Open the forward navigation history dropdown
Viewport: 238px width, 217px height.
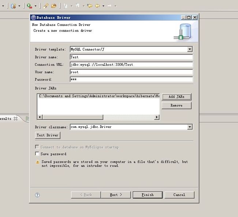pos(115,6)
